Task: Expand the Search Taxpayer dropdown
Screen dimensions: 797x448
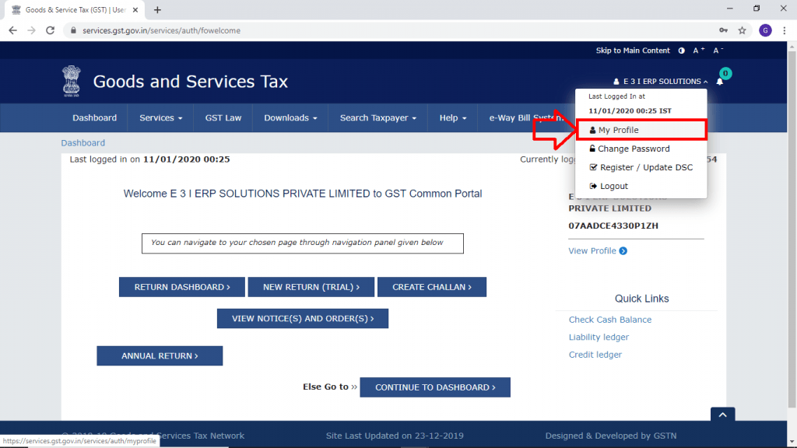Action: click(378, 118)
